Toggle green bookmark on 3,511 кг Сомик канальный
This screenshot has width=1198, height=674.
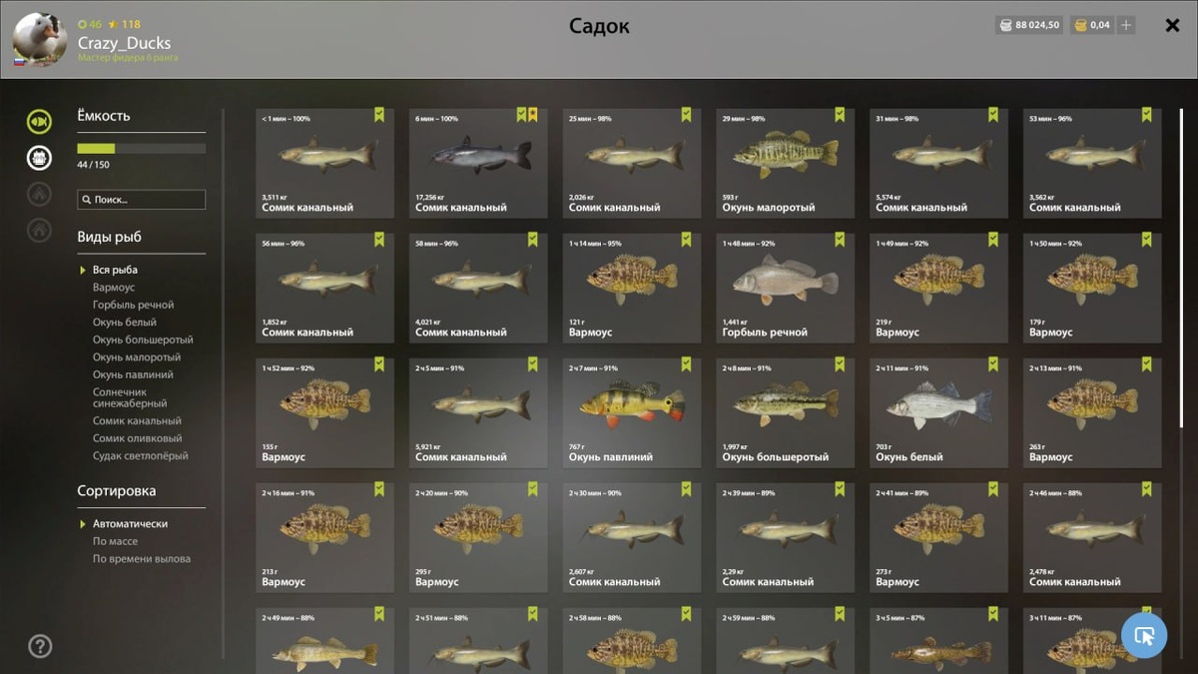coord(379,115)
